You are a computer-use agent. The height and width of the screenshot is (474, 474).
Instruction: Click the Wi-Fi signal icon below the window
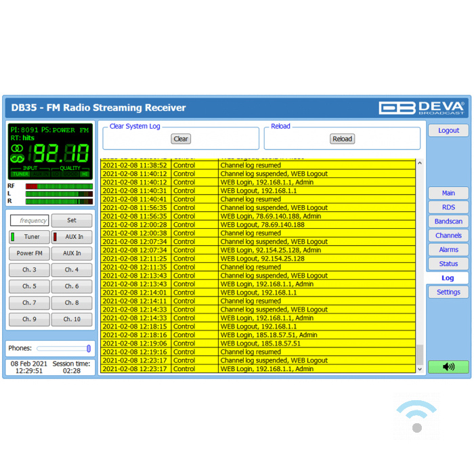click(416, 416)
